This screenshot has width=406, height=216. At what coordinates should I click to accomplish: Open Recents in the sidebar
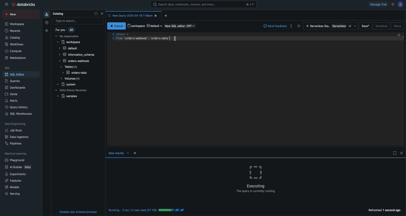pyautogui.click(x=21, y=31)
